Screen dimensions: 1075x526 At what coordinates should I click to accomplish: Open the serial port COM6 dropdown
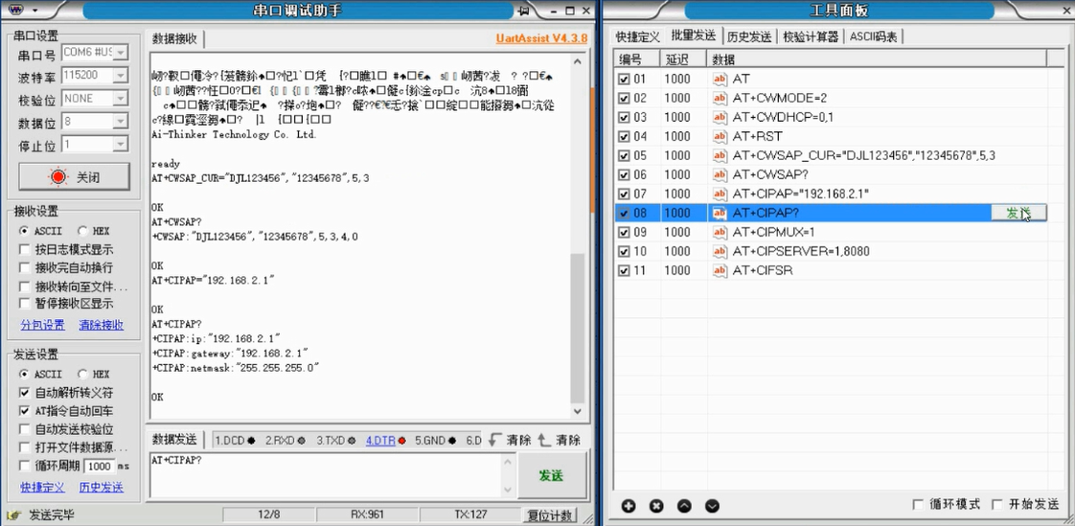(121, 52)
